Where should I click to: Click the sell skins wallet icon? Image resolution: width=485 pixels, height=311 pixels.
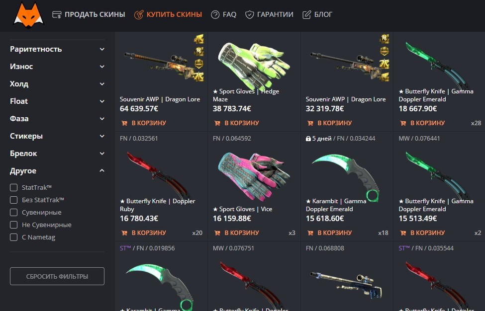(x=57, y=14)
